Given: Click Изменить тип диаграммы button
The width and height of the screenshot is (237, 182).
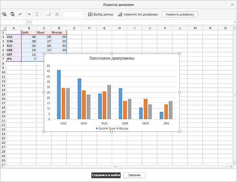Looking at the screenshot, I should click(x=138, y=15).
